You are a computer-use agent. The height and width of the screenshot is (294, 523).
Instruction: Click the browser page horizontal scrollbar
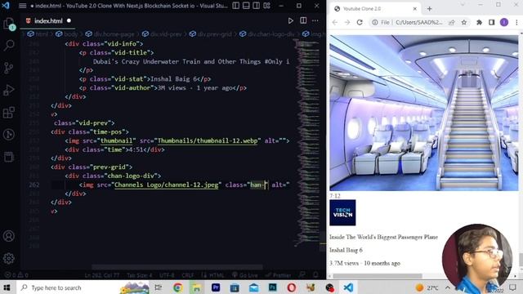tap(378, 276)
